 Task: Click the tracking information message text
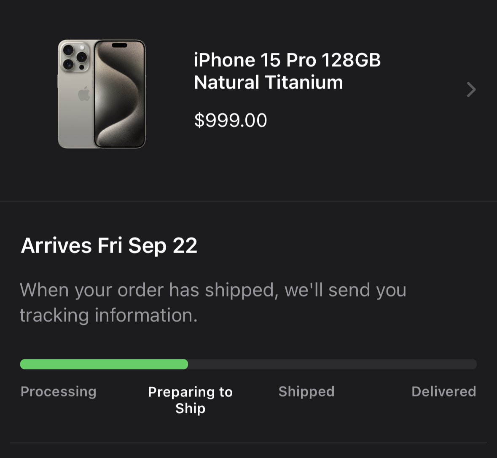click(x=213, y=302)
